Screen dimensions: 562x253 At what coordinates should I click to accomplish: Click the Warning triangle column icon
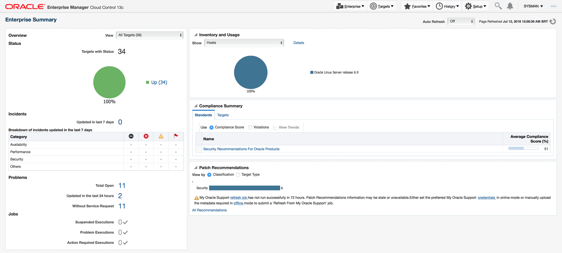point(161,136)
